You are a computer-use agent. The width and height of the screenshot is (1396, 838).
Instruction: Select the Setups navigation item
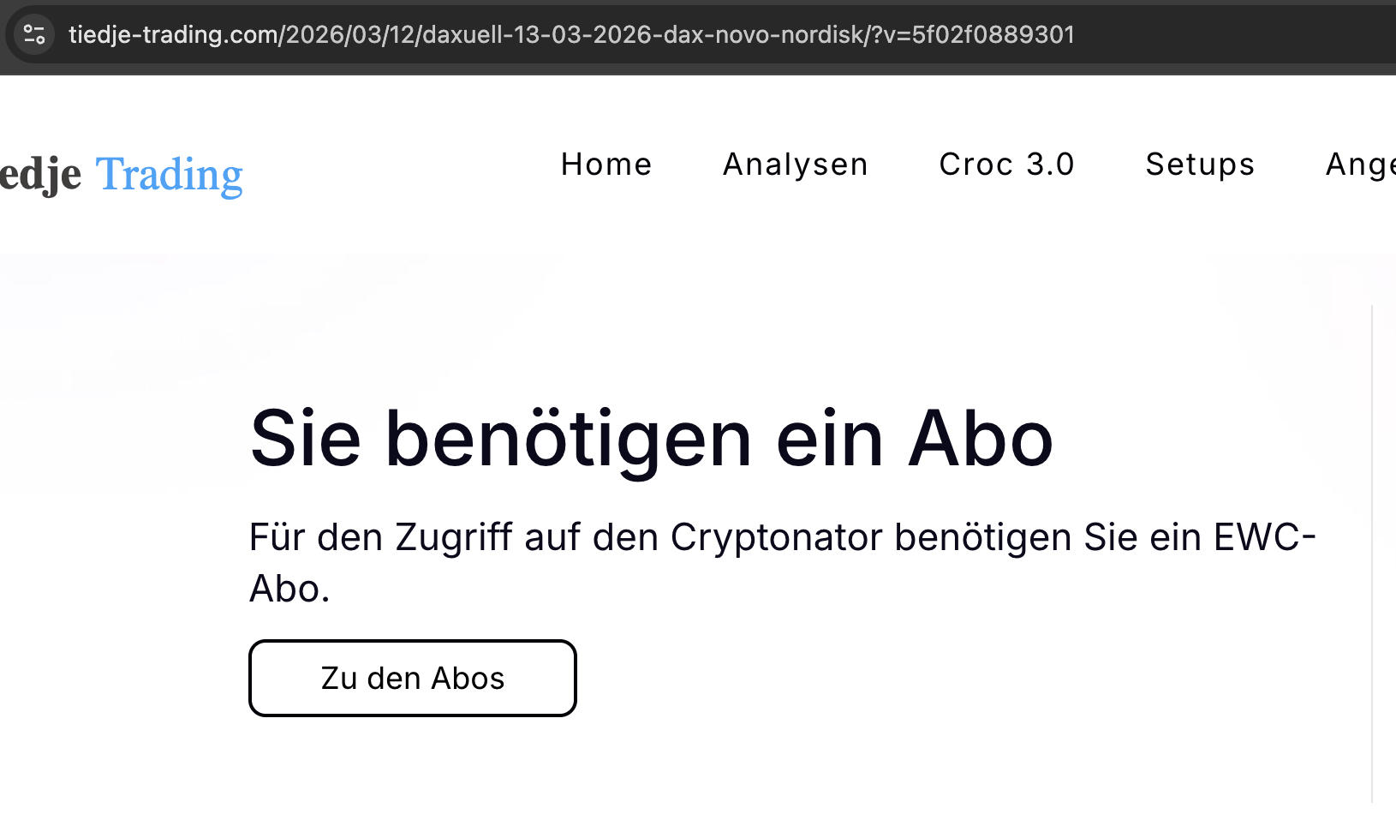[1200, 164]
